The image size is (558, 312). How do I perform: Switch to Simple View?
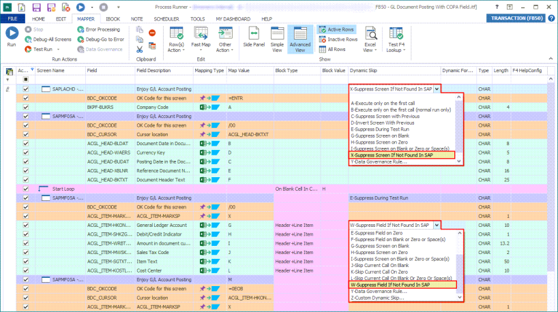pyautogui.click(x=277, y=39)
